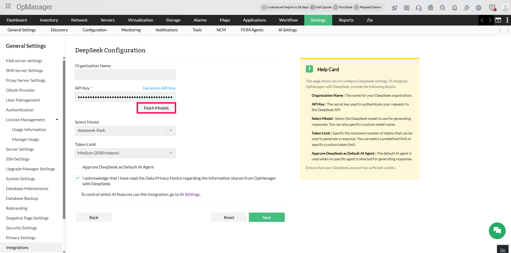The height and width of the screenshot is (253, 511).
Task: Collapse License Management tree arrow
Action: (x=57, y=120)
